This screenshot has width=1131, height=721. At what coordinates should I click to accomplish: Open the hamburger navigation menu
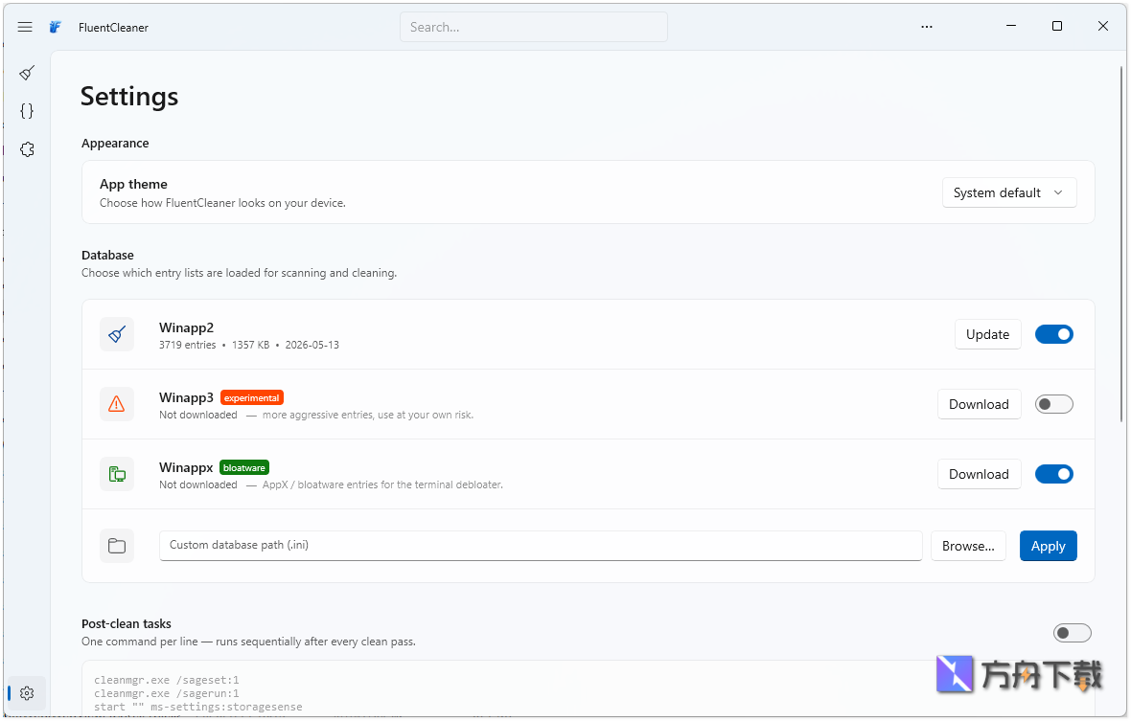(25, 27)
